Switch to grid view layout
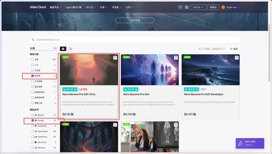Viewport: 272px width, 154px height. [63, 49]
